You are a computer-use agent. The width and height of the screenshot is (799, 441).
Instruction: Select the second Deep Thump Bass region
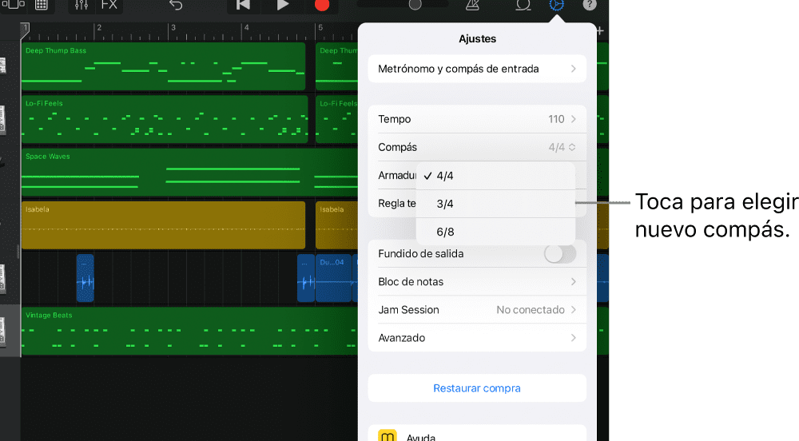337,67
